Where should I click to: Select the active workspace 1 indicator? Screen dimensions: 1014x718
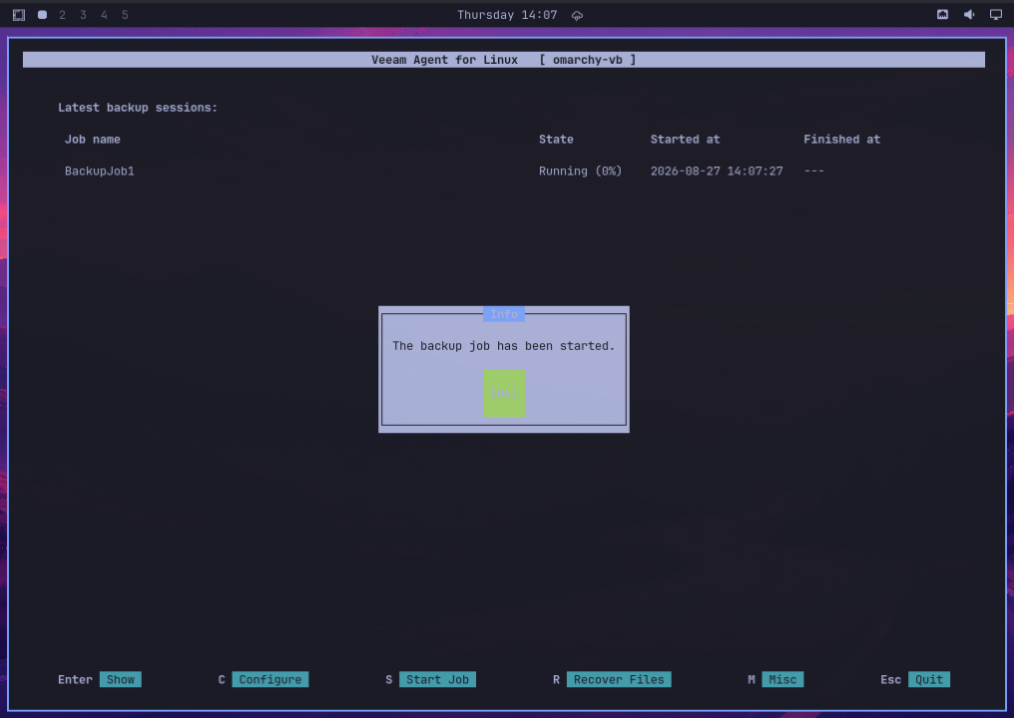[42, 15]
